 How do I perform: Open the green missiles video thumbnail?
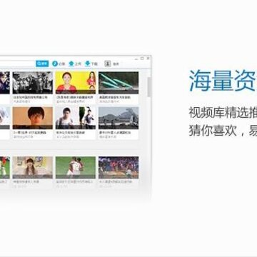[119, 83]
